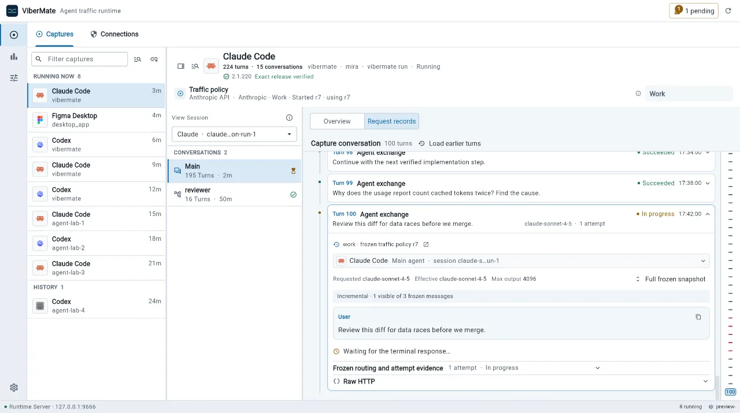The width and height of the screenshot is (740, 413).
Task: Click the Turn 100 label
Action: tap(344, 214)
